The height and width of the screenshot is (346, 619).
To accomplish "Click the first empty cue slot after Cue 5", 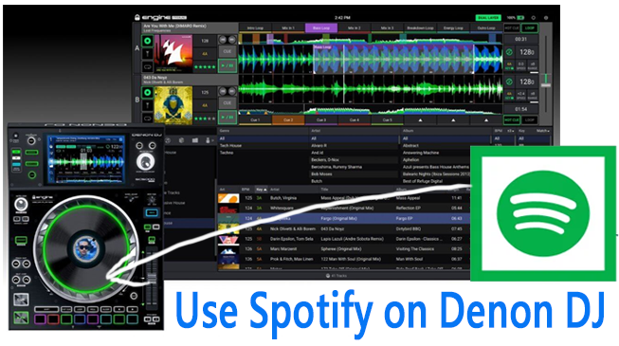I will [x=420, y=120].
